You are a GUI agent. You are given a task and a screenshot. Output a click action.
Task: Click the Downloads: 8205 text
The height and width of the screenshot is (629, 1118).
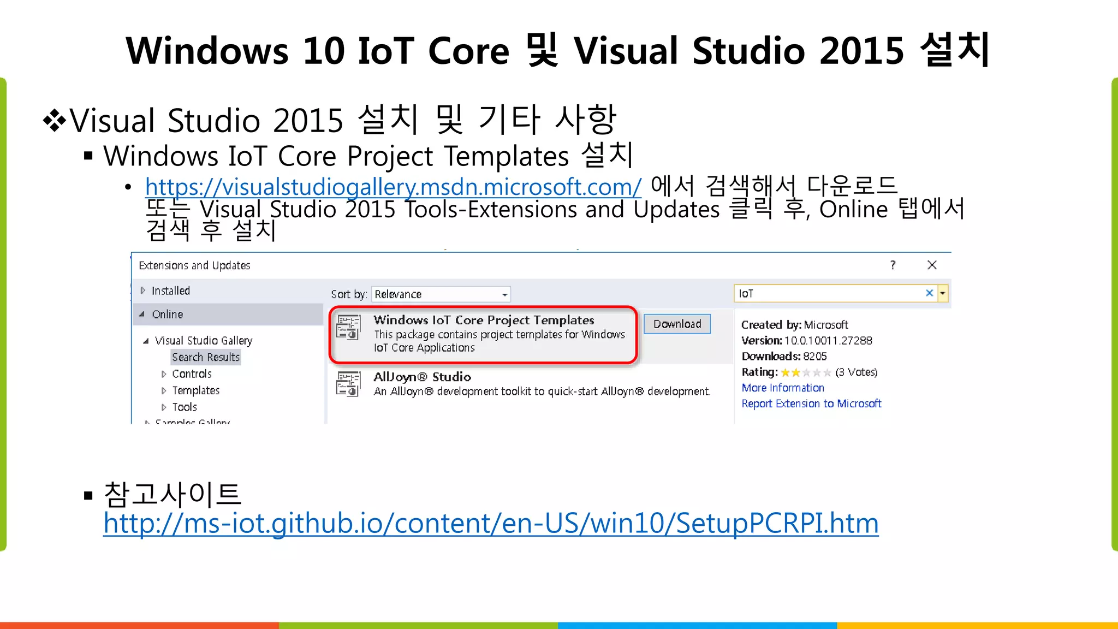pos(784,356)
